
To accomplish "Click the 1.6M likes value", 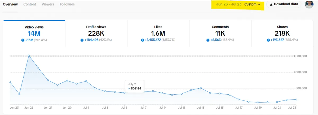I will (158, 33).
